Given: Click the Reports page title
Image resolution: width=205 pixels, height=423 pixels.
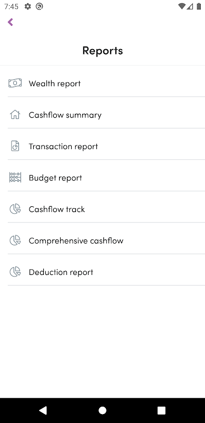Looking at the screenshot, I should pos(102,51).
